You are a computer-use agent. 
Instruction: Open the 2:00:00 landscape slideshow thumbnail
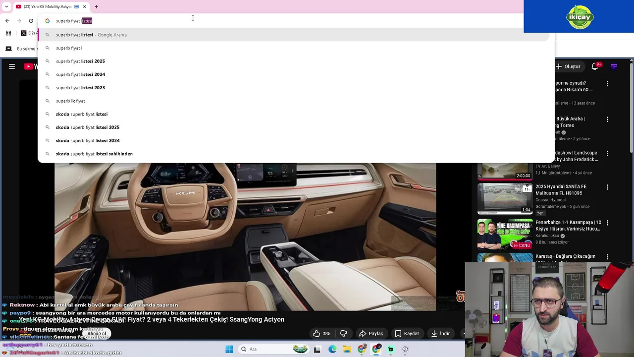505,171
